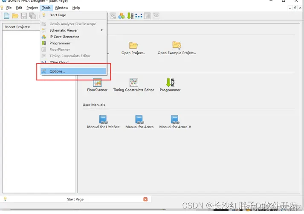Open the Window menu
This screenshot has height=214, width=304.
[61, 8]
